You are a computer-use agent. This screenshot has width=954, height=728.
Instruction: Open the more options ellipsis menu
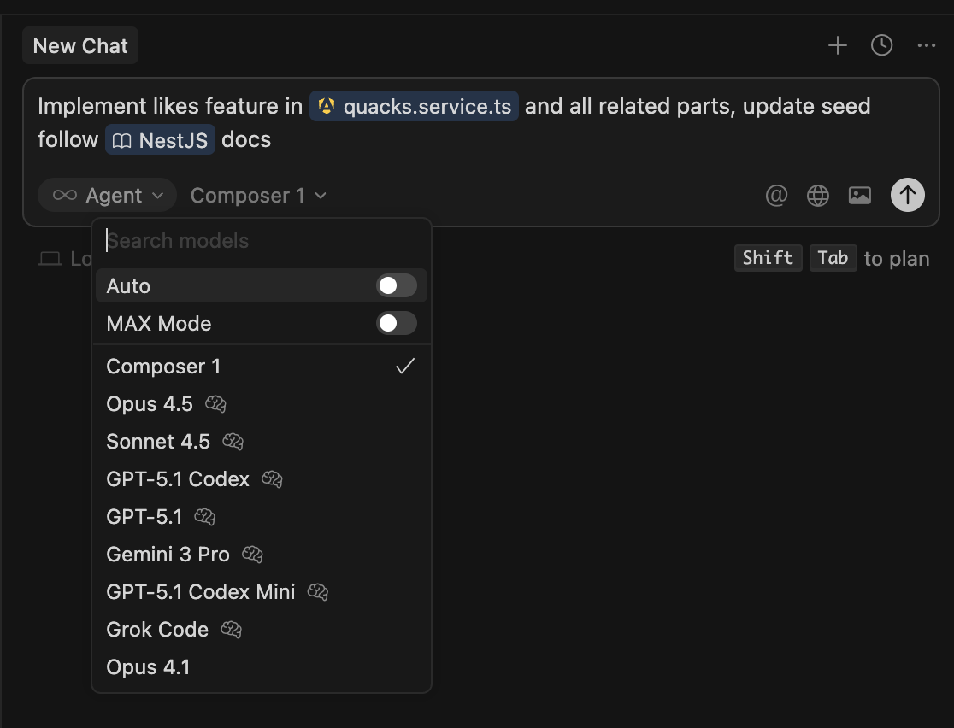coord(926,45)
